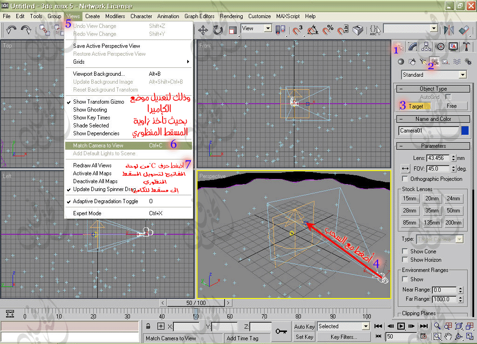Open the Selected key filter dropdown
The width and height of the screenshot is (477, 344).
point(366,326)
